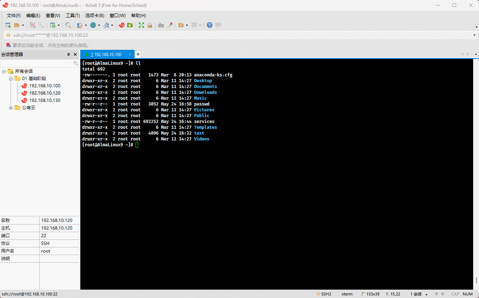Open the address bar history dropdown
Screen dimensions: 479x298
(x=475, y=35)
